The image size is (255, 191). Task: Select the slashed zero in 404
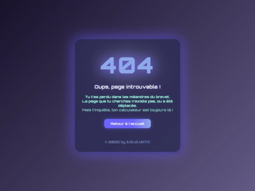tap(127, 65)
